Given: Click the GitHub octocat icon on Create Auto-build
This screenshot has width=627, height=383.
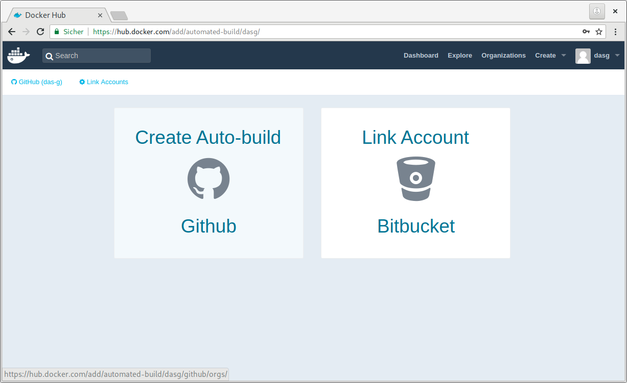Looking at the screenshot, I should click(x=208, y=178).
